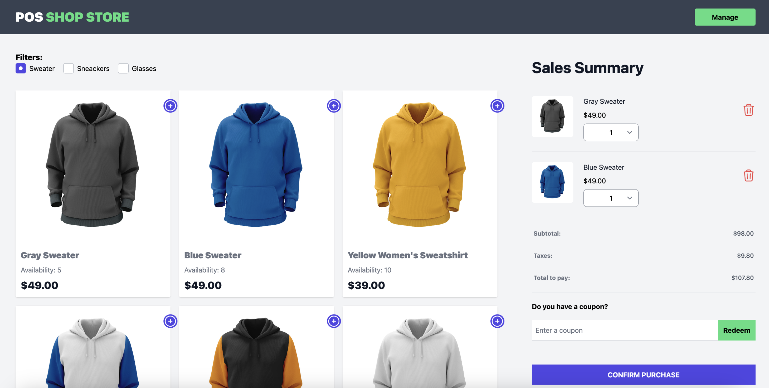Add Blue Sweater using its plus icon
Viewport: 769px width, 388px height.
coord(334,106)
